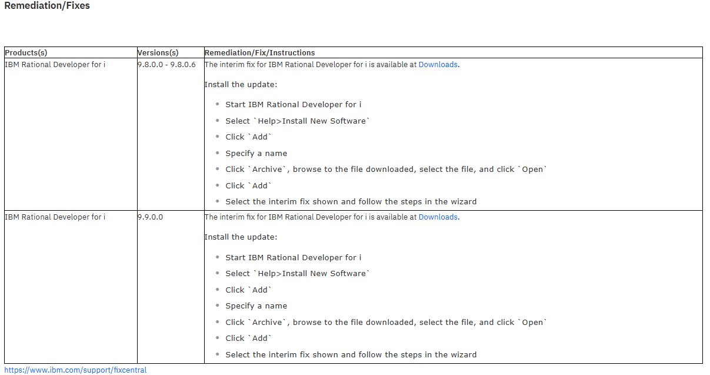Follow the ibm.com/support/fixcentral URL link
Image resolution: width=710 pixels, height=375 pixels.
pos(75,370)
